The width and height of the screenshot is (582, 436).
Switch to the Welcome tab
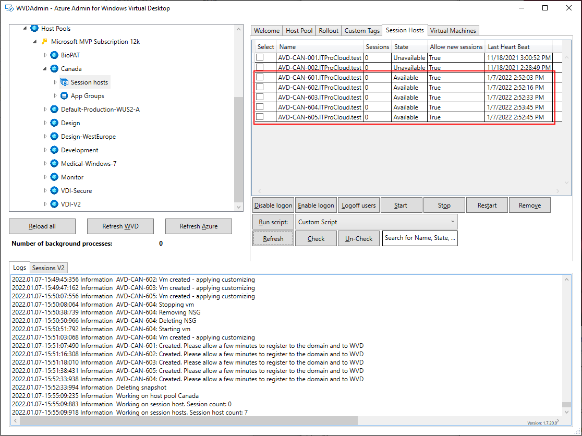coord(267,31)
